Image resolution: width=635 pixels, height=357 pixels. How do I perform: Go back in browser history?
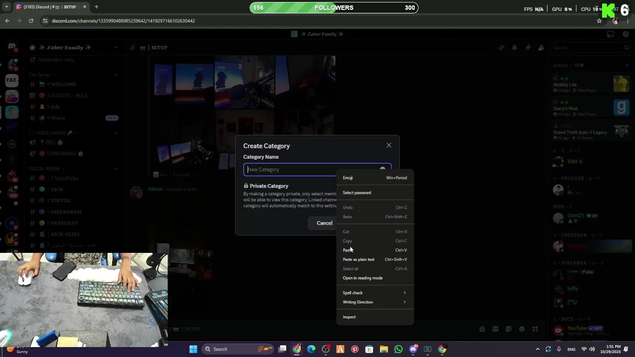(7, 21)
